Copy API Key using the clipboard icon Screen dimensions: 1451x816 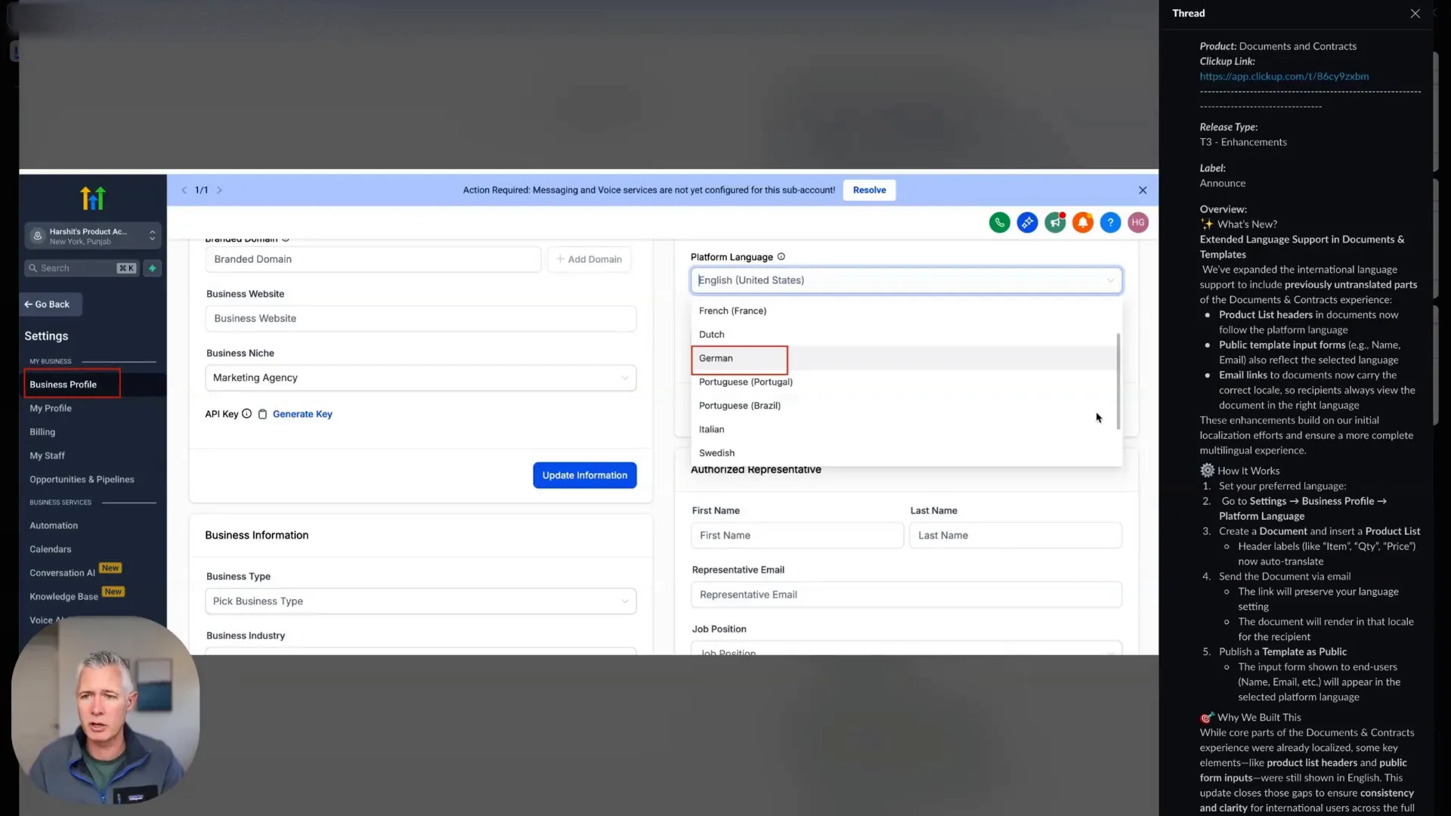pos(262,414)
